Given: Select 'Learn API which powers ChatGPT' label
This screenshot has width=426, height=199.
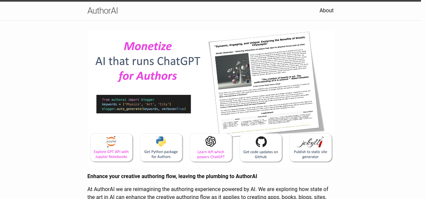Looking at the screenshot, I should [x=211, y=154].
